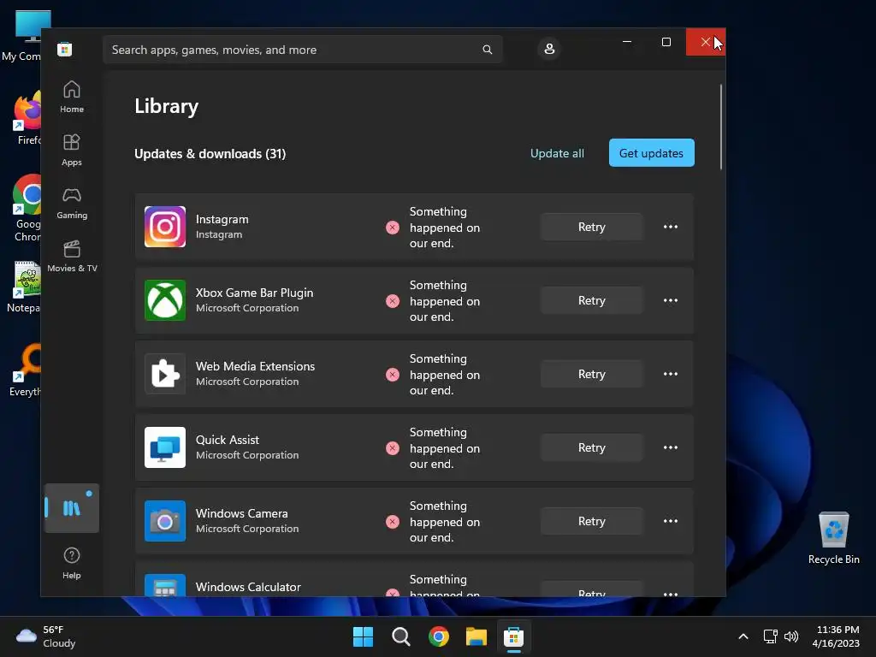Open more options for Xbox Game Bar Plugin
876x657 pixels.
(x=671, y=300)
